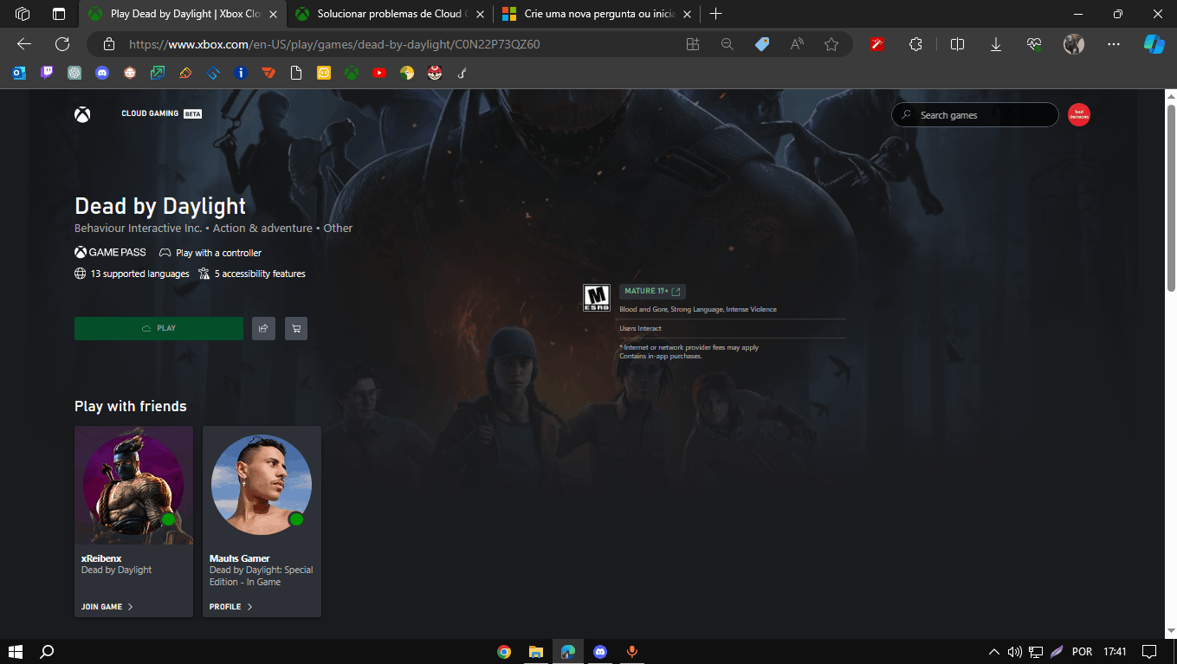Open the Discord bookmark in the favorites bar

[102, 74]
